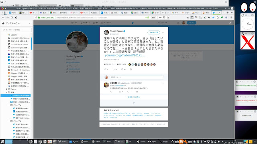Open the Firefox hamburger menu

(231, 18)
